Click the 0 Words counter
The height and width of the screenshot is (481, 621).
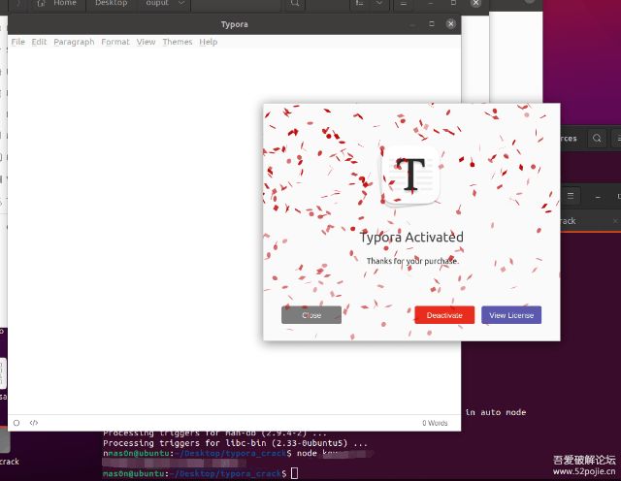click(x=435, y=423)
